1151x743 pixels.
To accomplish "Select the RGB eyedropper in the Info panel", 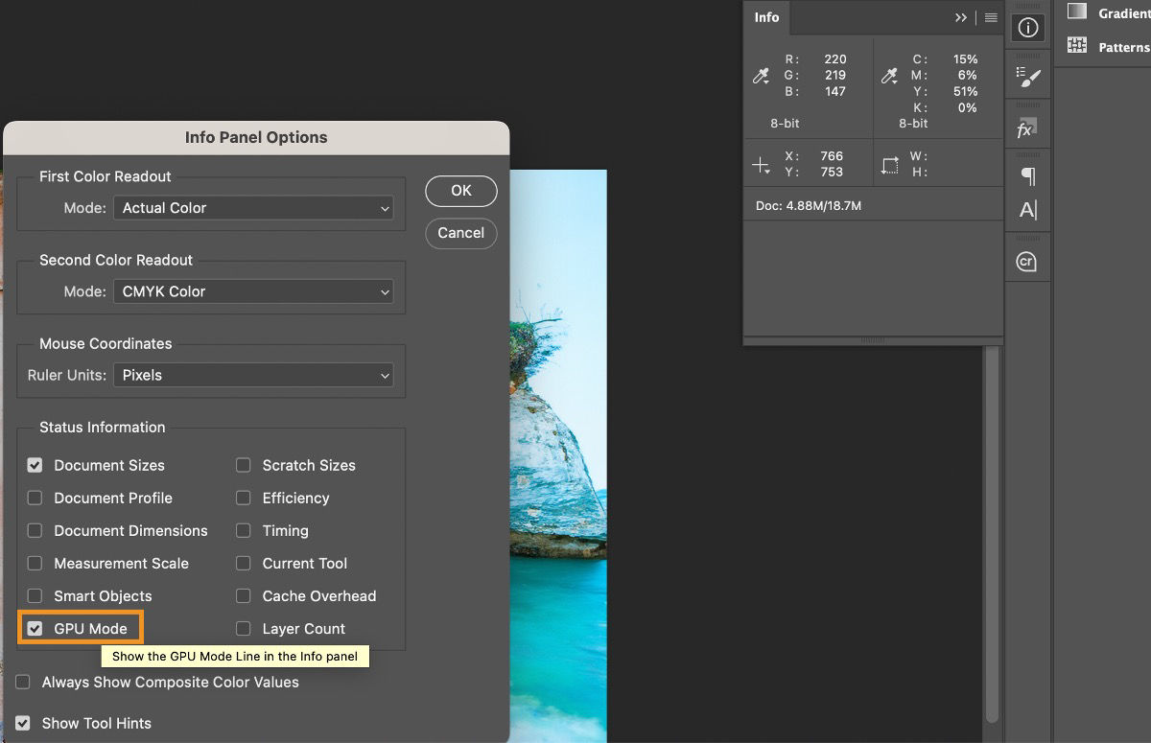I will click(762, 75).
